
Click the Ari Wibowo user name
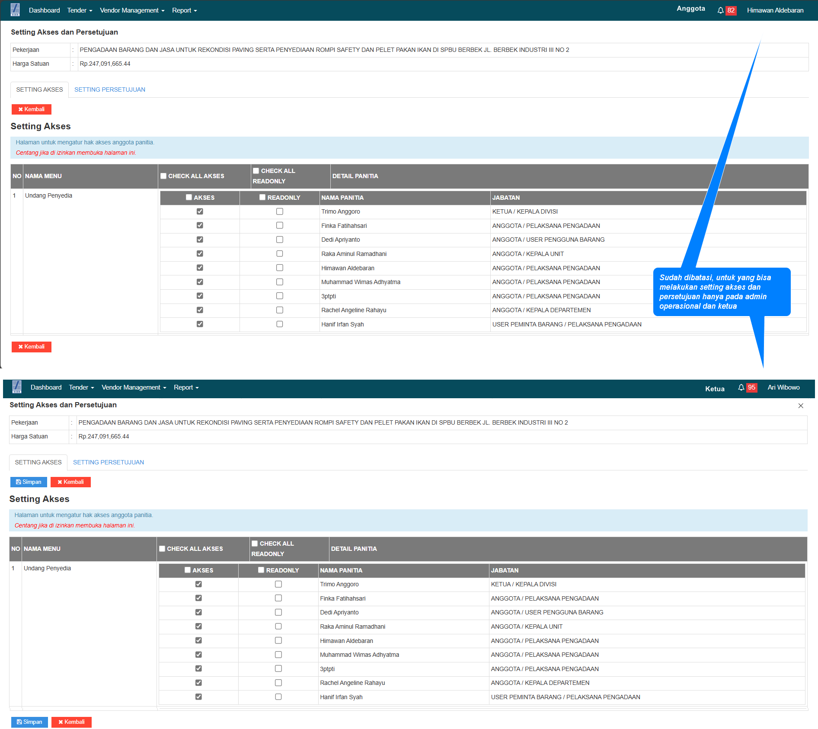[x=783, y=387]
